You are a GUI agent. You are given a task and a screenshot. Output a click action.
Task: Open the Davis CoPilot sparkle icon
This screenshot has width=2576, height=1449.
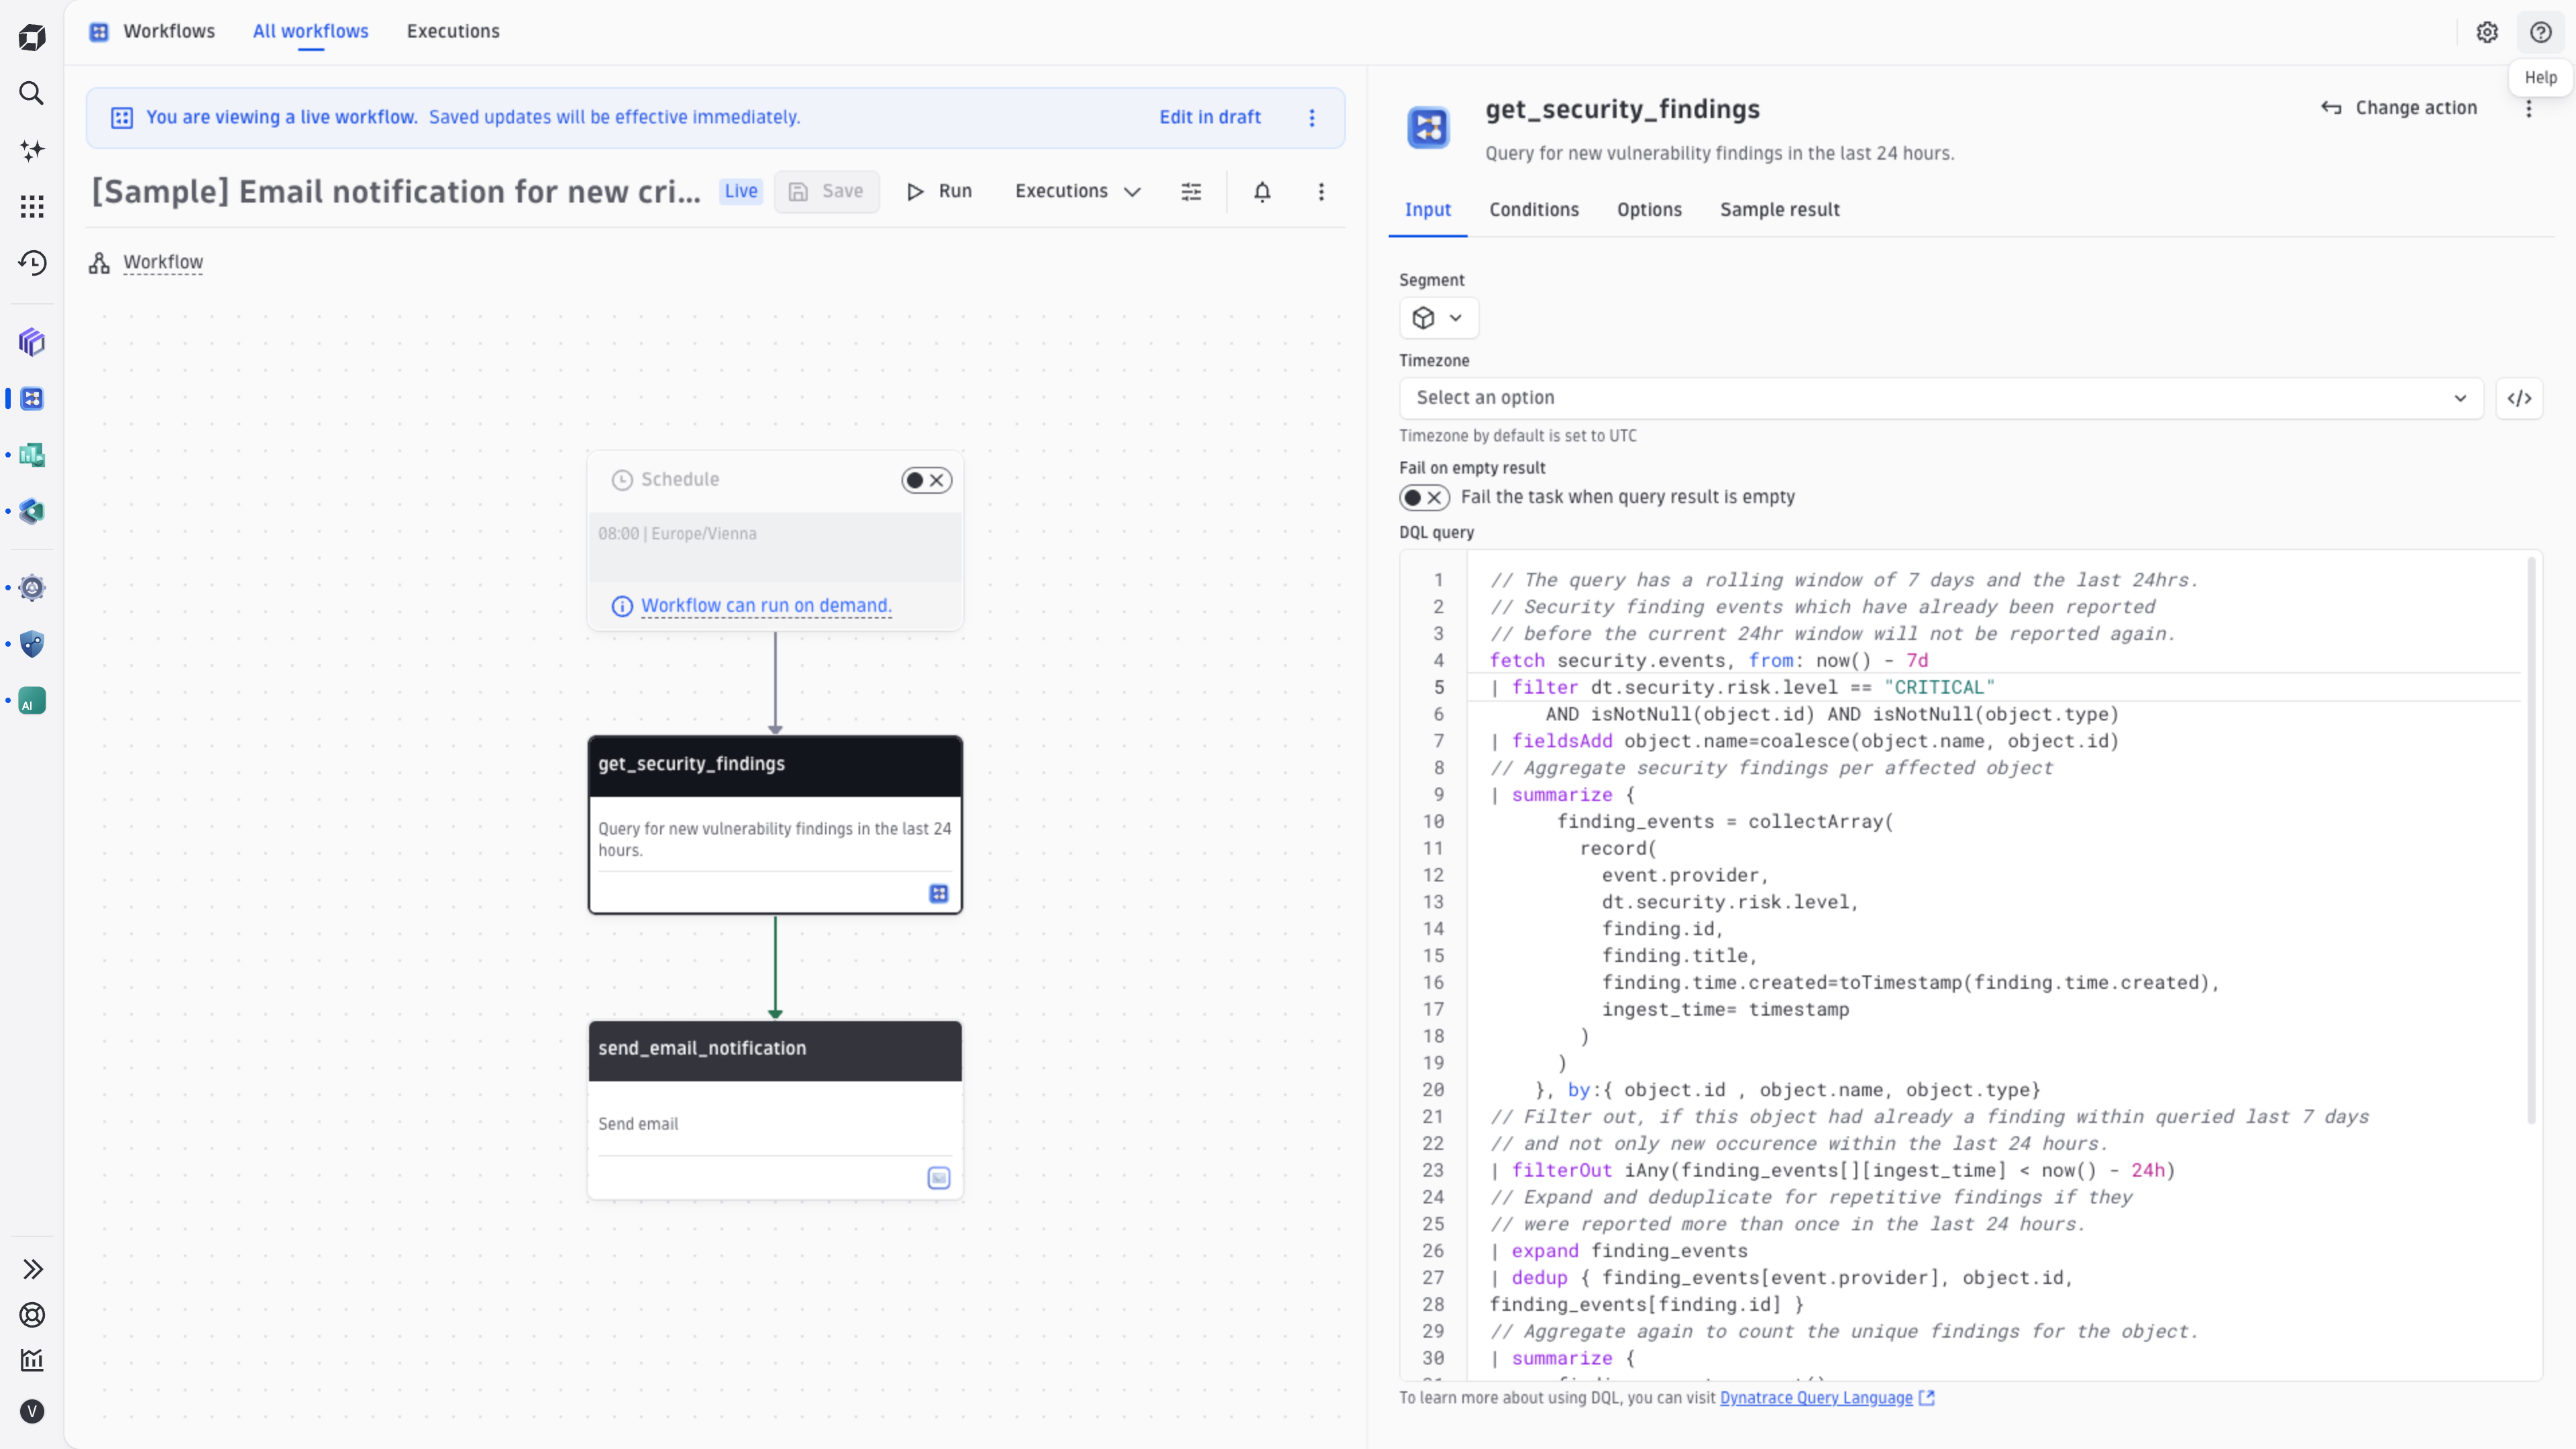(x=32, y=150)
